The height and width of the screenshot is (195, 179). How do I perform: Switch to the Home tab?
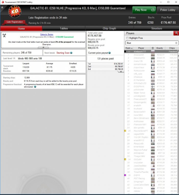point(21,28)
